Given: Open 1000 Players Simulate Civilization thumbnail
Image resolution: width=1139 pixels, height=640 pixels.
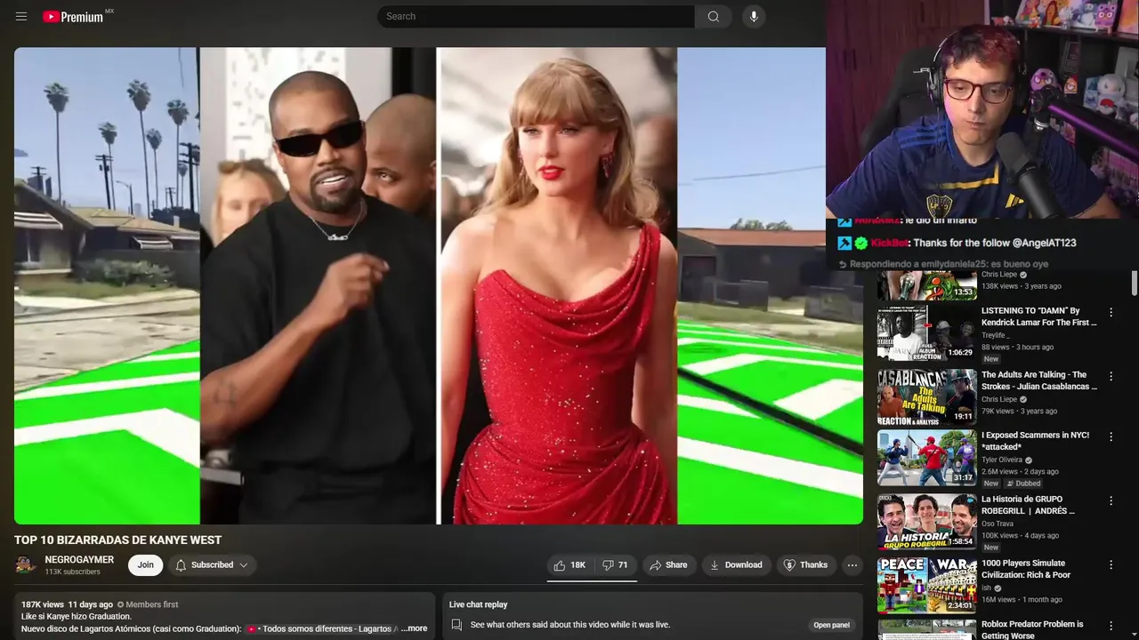Looking at the screenshot, I should (926, 588).
